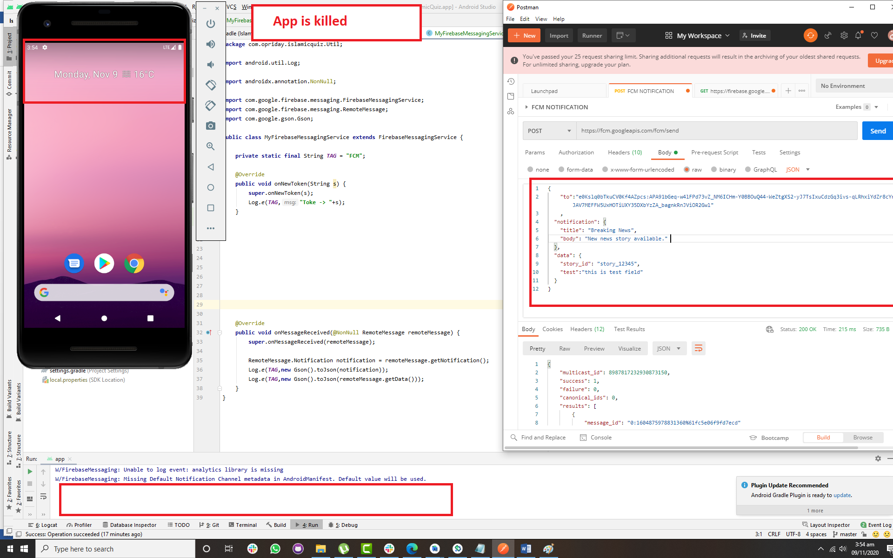Open the Pre-request Script tab
The height and width of the screenshot is (558, 893).
[715, 153]
